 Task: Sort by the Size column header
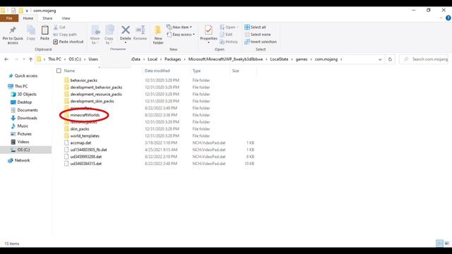pos(235,71)
